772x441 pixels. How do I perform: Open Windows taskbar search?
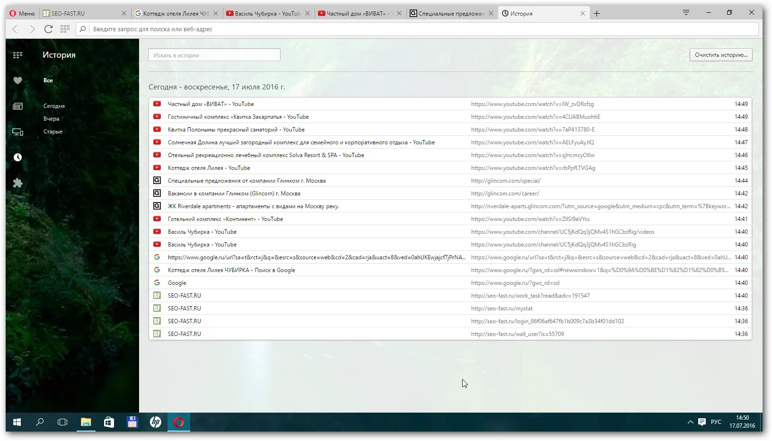(40, 422)
